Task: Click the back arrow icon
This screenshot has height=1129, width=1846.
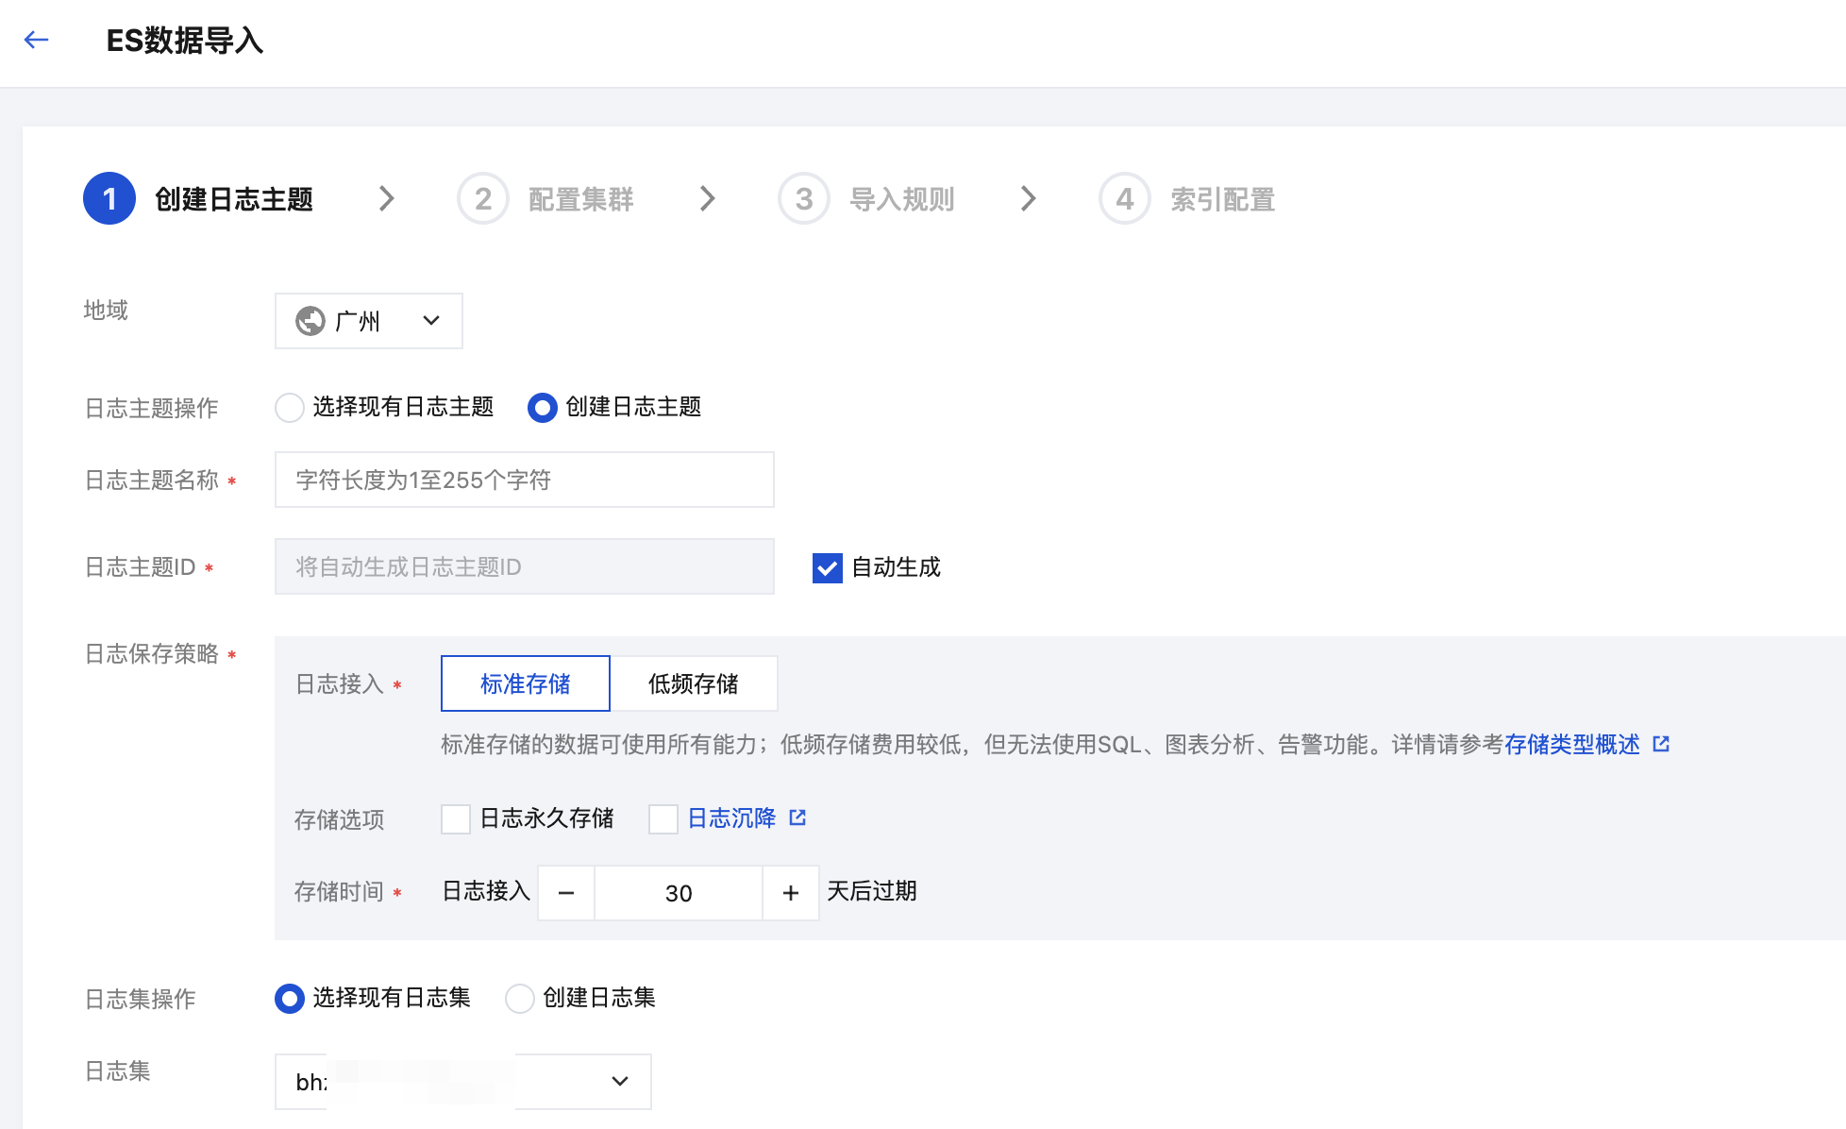Action: pos(37,40)
